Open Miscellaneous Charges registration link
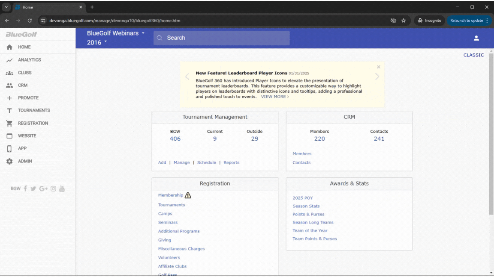 click(181, 249)
